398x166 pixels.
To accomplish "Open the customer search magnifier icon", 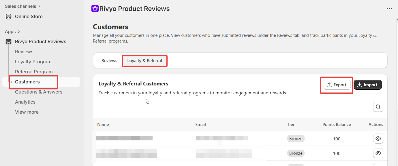I will (x=378, y=107).
